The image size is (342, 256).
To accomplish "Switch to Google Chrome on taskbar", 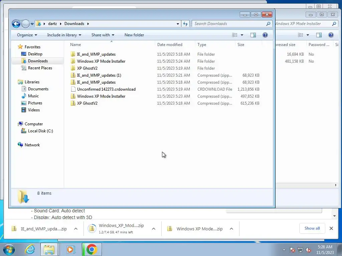I will pyautogui.click(x=92, y=249).
